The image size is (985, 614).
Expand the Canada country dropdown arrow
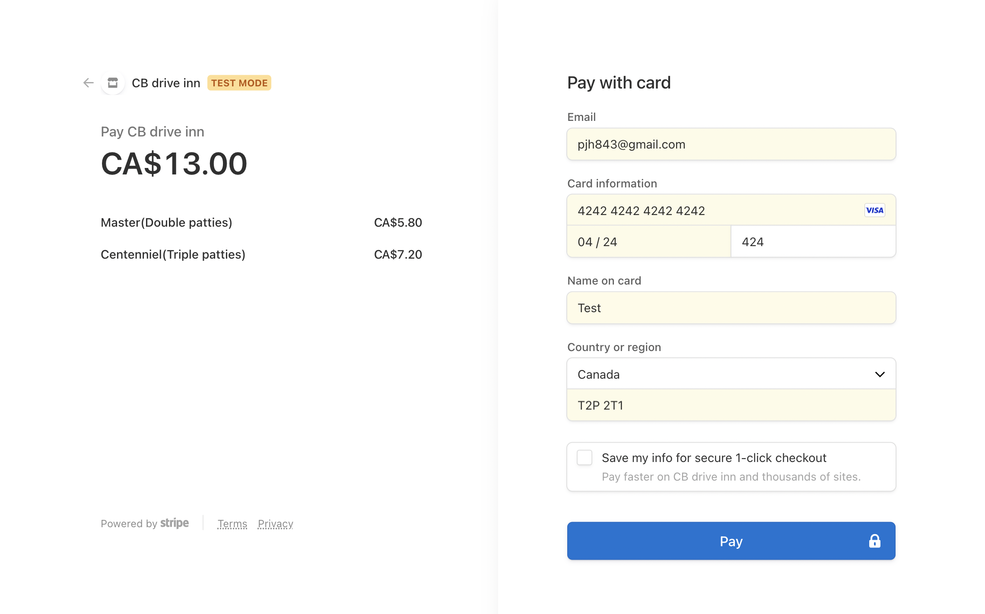pyautogui.click(x=880, y=374)
